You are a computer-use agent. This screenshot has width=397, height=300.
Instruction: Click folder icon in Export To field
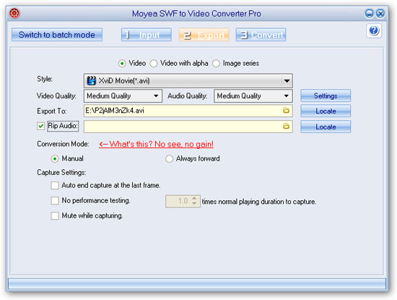click(x=286, y=111)
